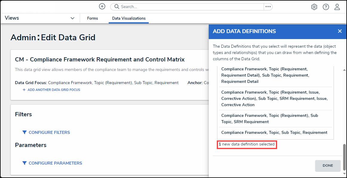347x178 pixels.
Task: Click the magnifier search icon
Action: point(116,7)
